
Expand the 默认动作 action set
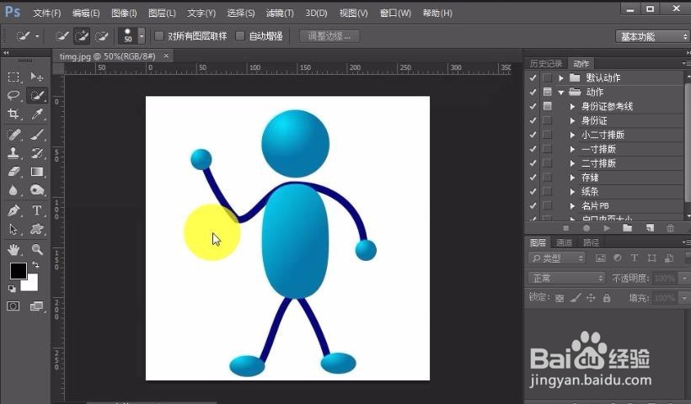click(x=561, y=78)
